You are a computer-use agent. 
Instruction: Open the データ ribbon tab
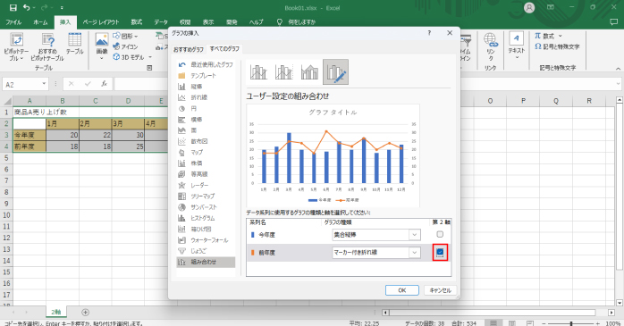coord(161,22)
